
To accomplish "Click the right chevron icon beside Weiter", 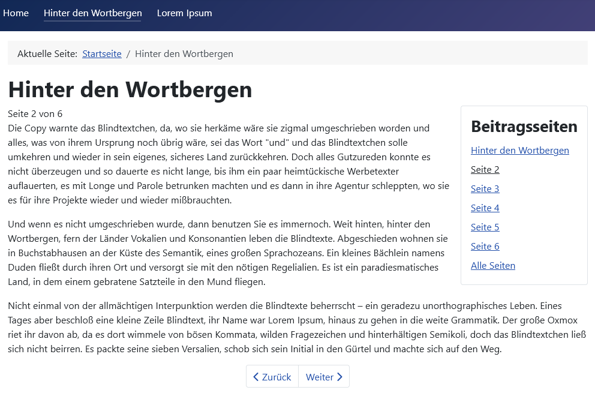I will click(x=340, y=377).
